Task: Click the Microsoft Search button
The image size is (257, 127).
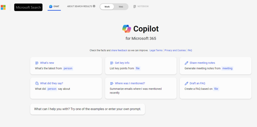Action: (28, 7)
